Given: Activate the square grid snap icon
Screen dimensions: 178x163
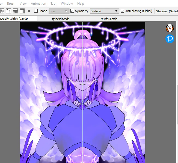Looking at the screenshot, I should (x=22, y=11).
